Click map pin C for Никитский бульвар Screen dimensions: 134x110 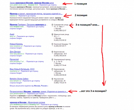pos(52,45)
